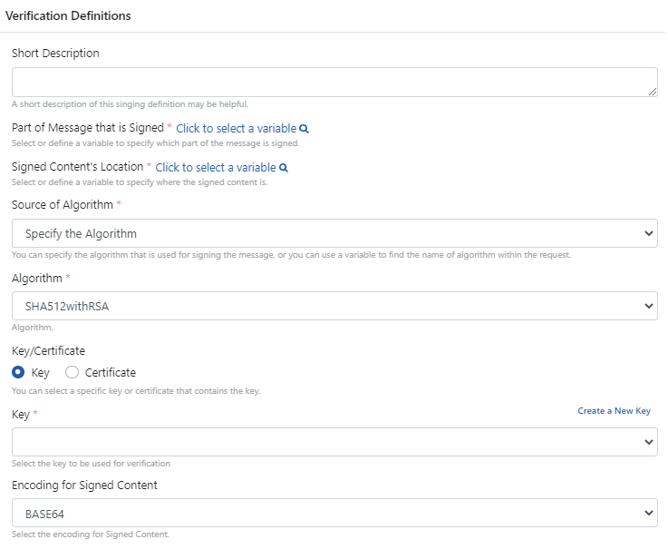Click the 'Key' label next to radio button
Screen dimensions: 668x559
tap(40, 372)
